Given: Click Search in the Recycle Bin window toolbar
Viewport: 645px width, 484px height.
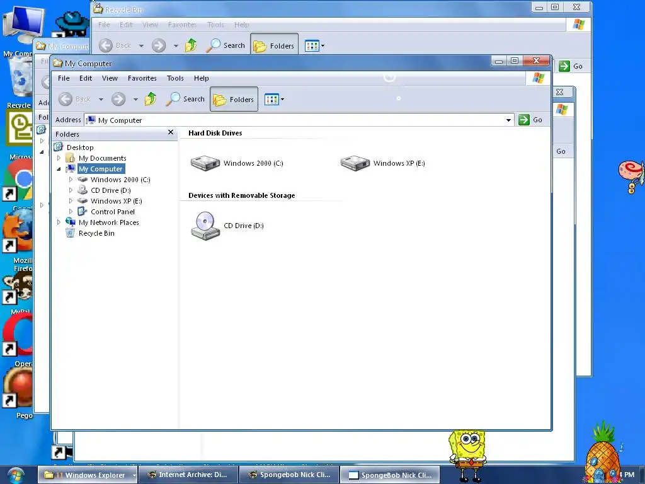Looking at the screenshot, I should pyautogui.click(x=226, y=45).
